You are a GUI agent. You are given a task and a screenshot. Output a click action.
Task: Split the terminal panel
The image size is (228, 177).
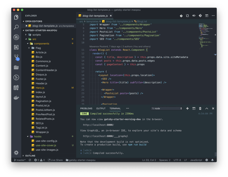(194, 108)
